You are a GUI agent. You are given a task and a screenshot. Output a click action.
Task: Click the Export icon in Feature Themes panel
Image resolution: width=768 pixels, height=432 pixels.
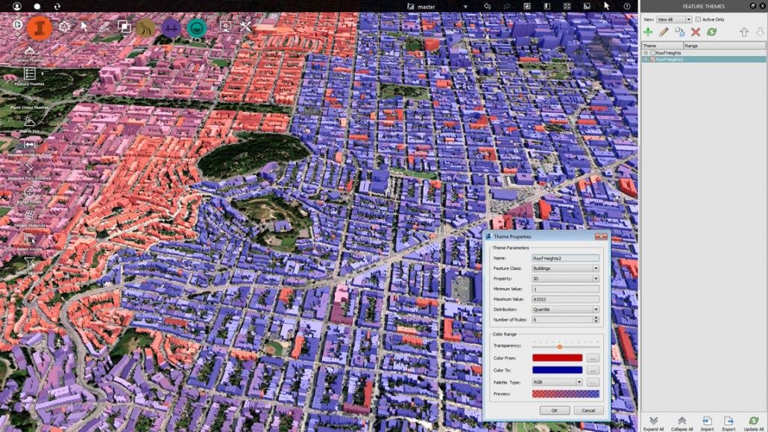728,421
